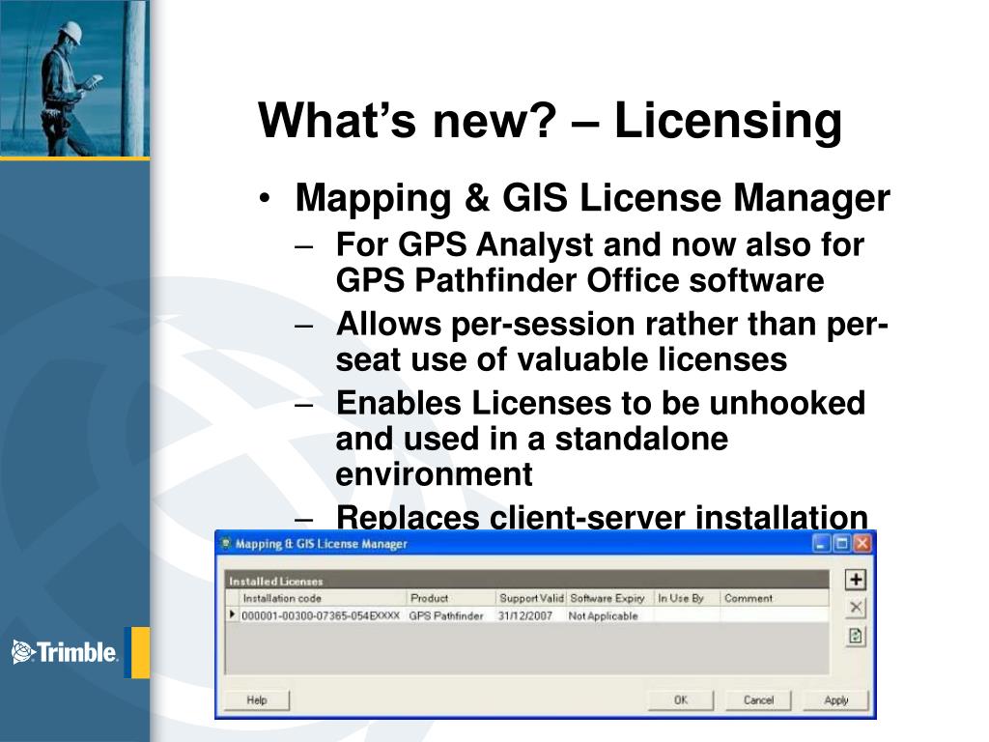
Task: Click the Installed Licenses section header
Action: 527,581
